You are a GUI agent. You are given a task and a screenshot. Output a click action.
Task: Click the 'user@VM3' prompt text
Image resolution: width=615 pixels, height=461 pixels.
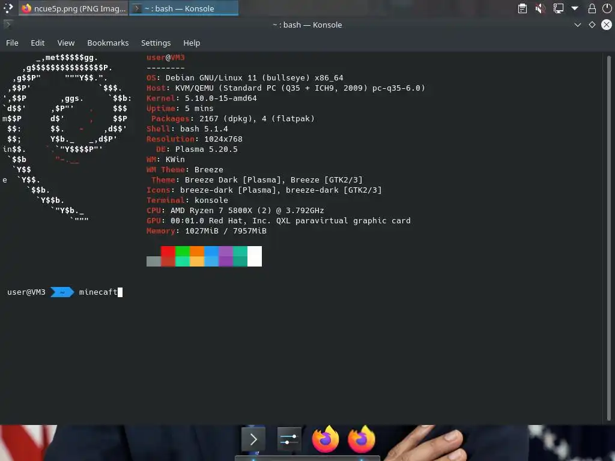point(26,292)
